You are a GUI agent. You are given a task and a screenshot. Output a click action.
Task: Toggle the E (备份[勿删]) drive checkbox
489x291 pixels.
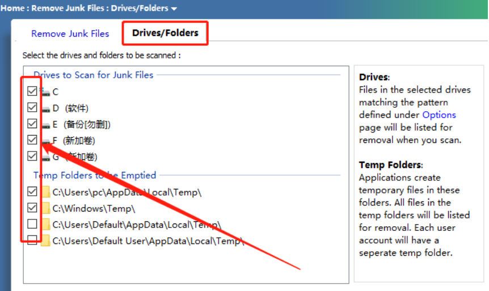32,124
